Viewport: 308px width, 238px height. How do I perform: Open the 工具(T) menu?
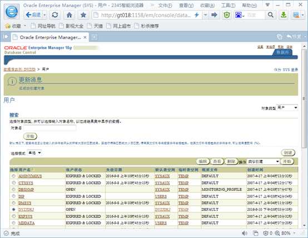point(228,6)
